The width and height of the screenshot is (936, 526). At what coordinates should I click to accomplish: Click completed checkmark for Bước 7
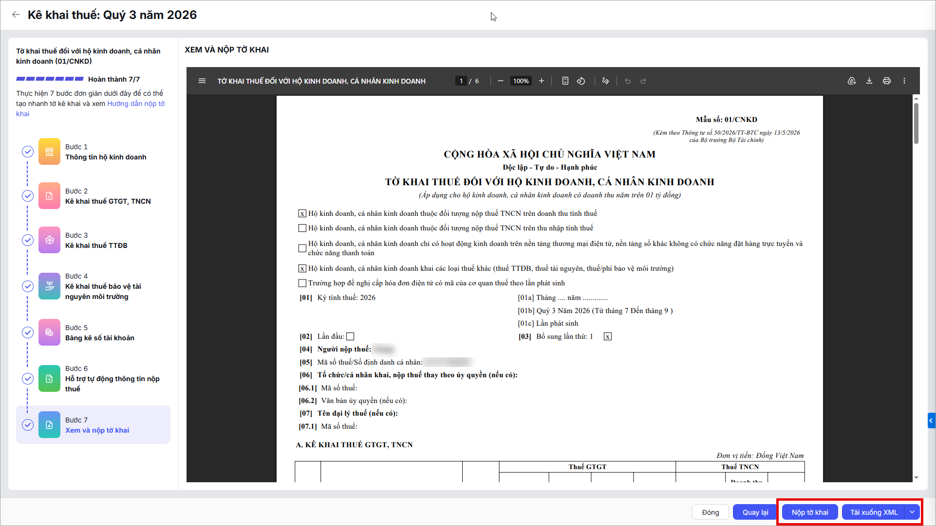[x=28, y=425]
